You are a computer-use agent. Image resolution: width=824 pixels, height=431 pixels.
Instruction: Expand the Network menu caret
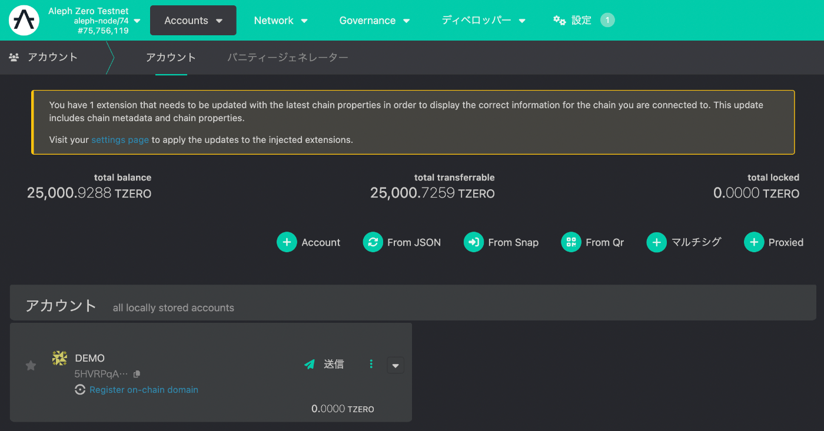pyautogui.click(x=304, y=21)
